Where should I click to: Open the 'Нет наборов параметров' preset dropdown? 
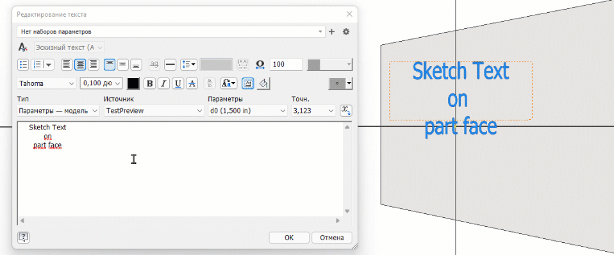click(171, 32)
